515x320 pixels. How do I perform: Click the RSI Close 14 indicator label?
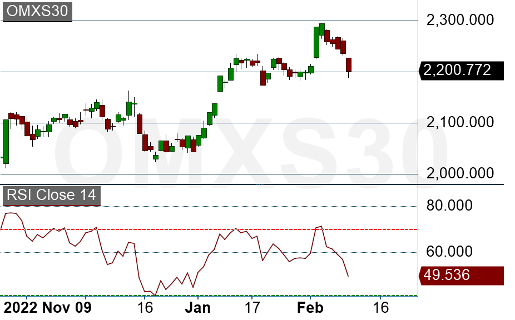(51, 195)
